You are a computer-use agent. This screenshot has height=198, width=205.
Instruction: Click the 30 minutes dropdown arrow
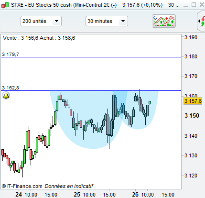point(123,21)
